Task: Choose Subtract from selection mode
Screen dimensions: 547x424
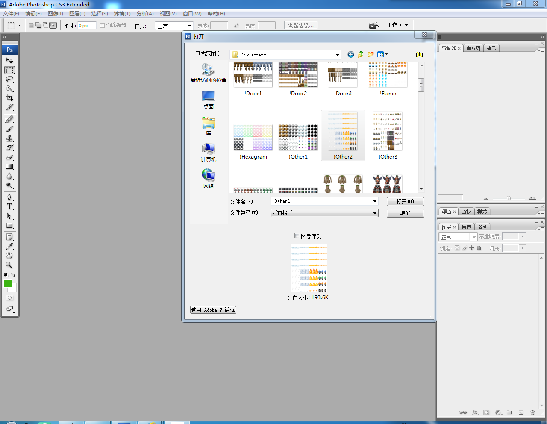Action: [x=46, y=25]
